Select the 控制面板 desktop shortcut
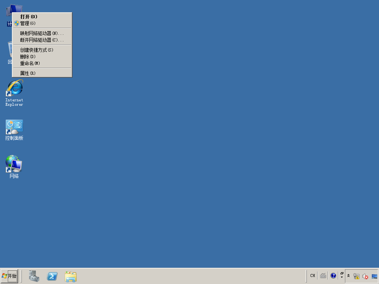379x284 pixels. 14,130
